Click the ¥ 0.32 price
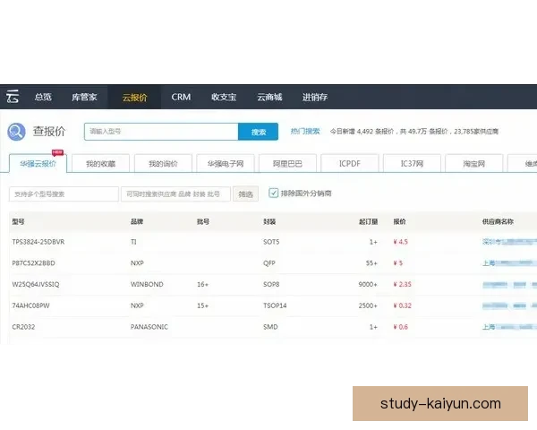Screen dimensions: 537x430 403,305
